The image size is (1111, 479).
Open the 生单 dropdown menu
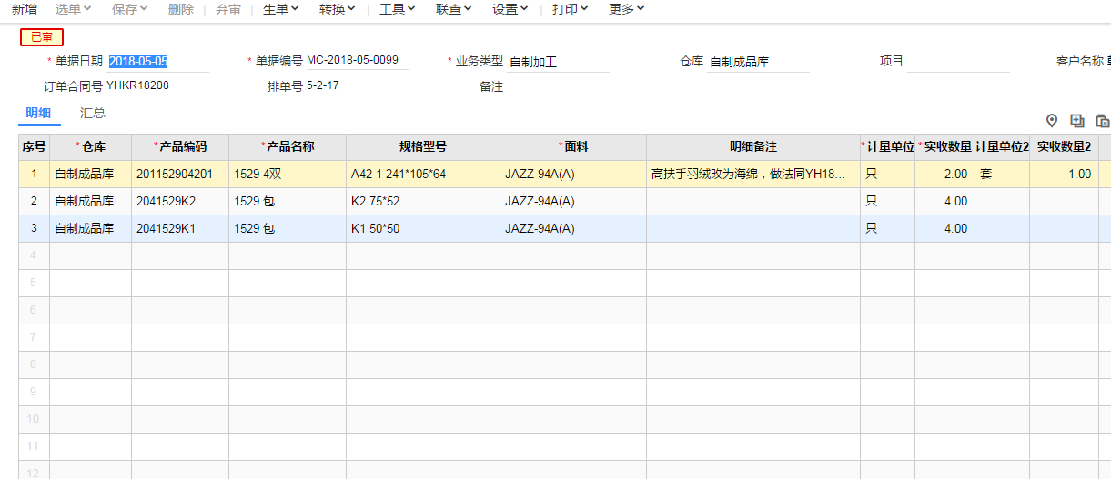(280, 9)
